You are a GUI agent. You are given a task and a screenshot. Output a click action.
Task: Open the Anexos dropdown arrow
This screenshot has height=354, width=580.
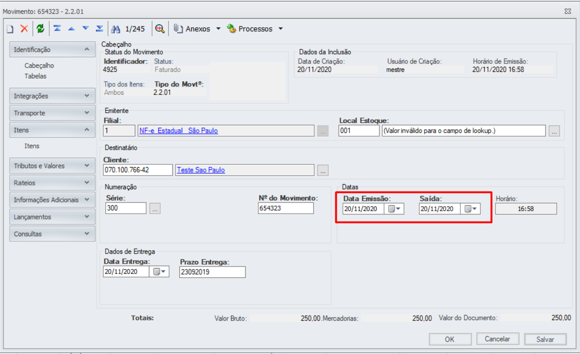[x=218, y=29]
